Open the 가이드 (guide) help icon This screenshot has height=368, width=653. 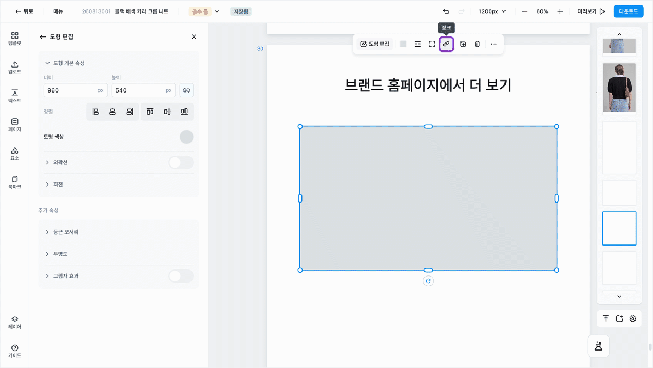(x=15, y=351)
